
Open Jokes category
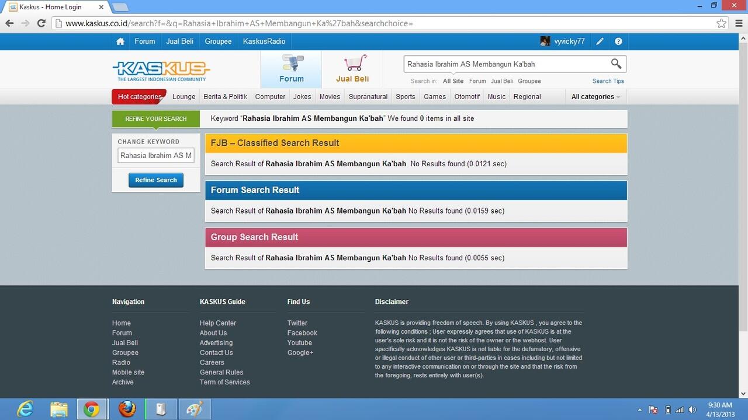[x=302, y=97]
